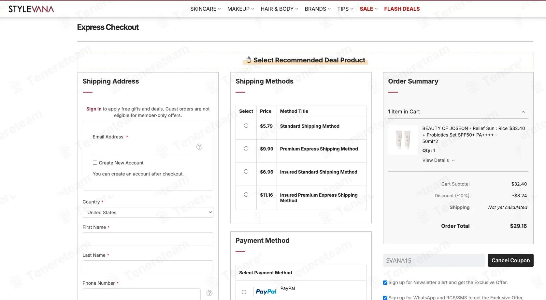Pick the $11.16 Insured Premium Express radio
The width and height of the screenshot is (546, 300).
(246, 195)
